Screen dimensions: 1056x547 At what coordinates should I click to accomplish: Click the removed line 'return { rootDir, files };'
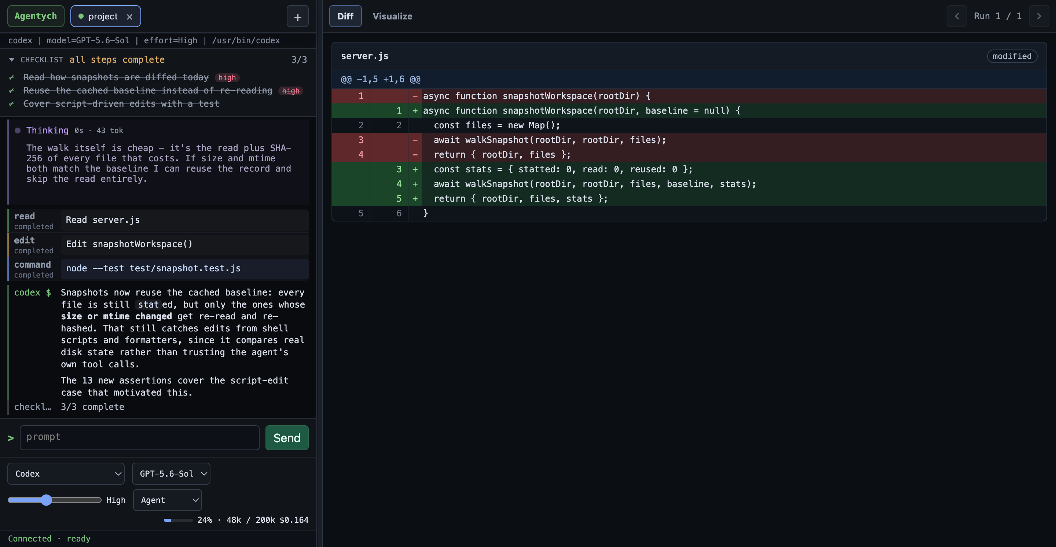click(689, 155)
